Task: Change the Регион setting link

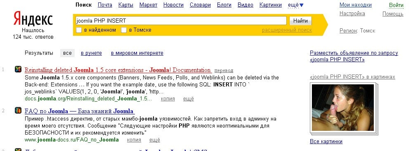Action: (x=348, y=31)
